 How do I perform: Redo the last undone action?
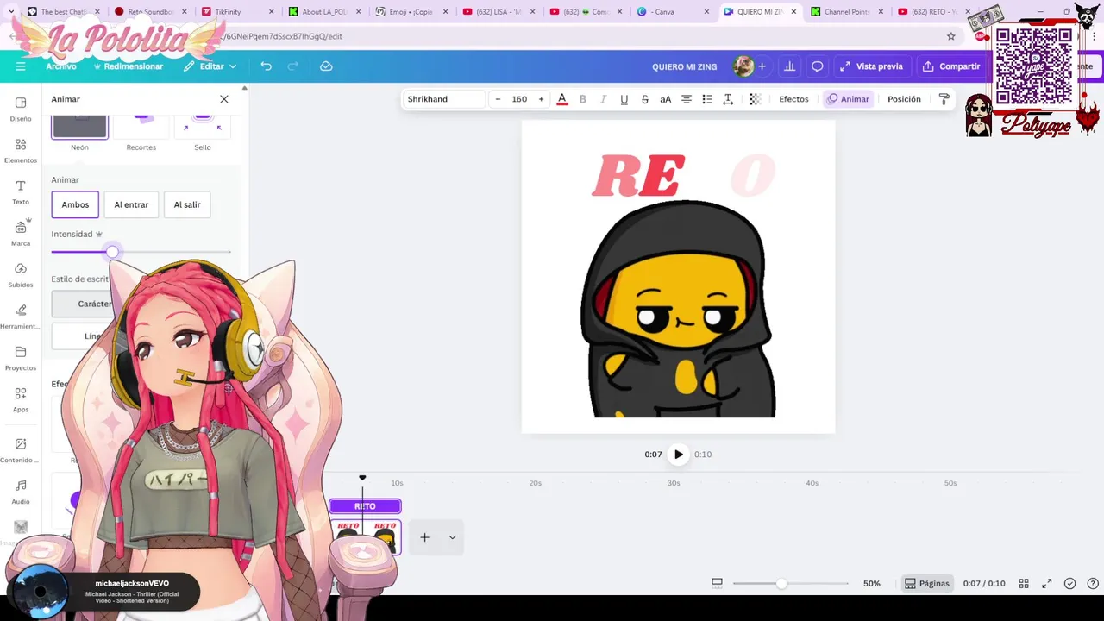[293, 66]
